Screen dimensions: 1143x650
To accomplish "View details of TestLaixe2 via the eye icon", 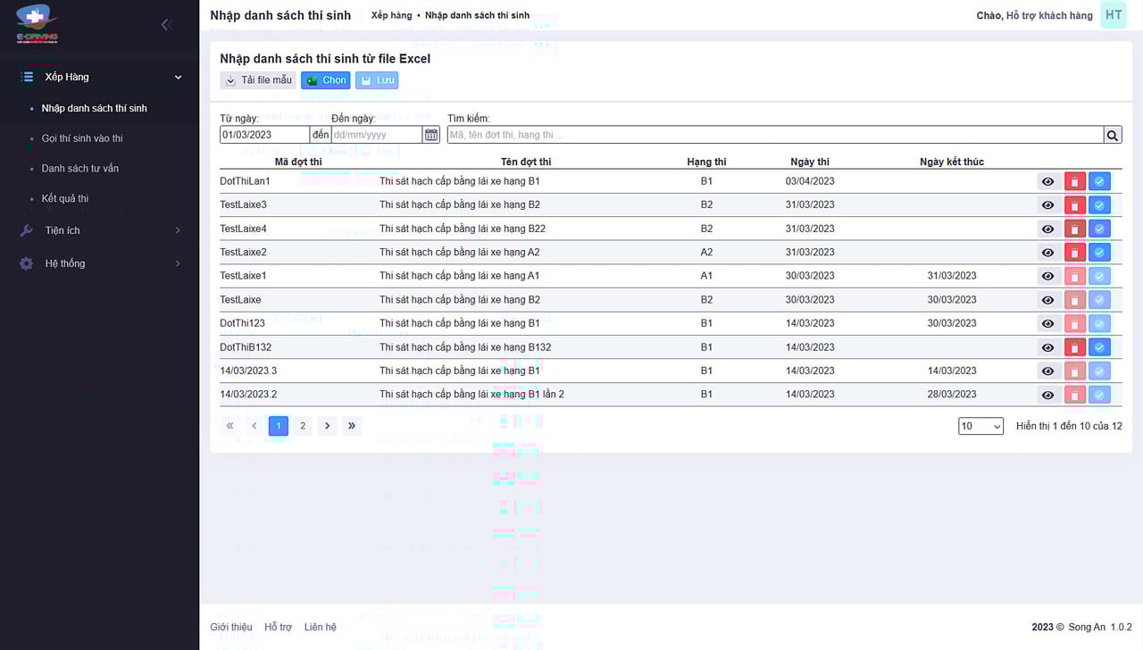I will (1048, 253).
